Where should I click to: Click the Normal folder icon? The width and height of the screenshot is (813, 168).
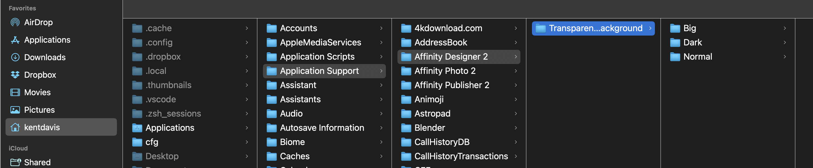click(675, 57)
